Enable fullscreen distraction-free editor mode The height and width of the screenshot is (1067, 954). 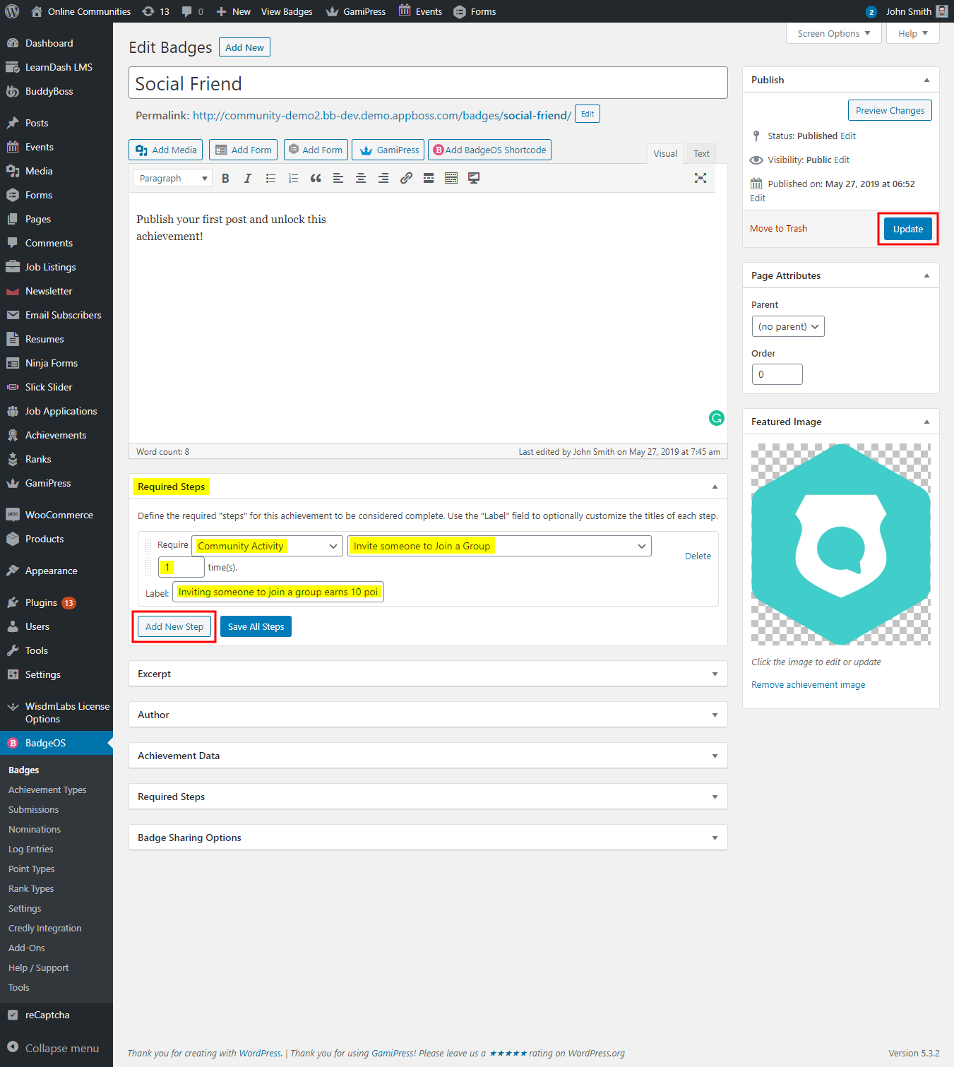700,179
